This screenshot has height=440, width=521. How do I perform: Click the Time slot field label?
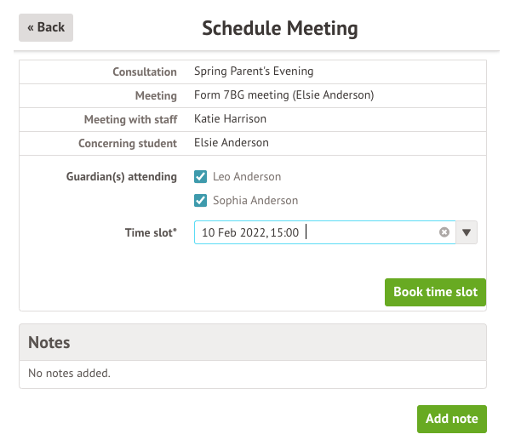point(151,232)
